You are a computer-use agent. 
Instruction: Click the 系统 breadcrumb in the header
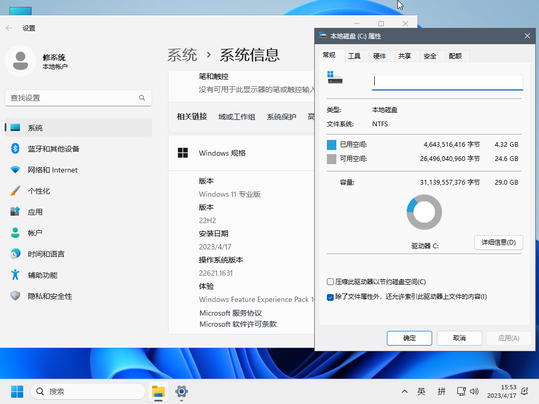point(182,55)
